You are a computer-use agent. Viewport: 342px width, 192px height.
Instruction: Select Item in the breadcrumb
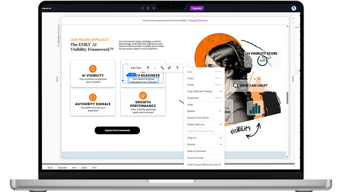(x=74, y=168)
